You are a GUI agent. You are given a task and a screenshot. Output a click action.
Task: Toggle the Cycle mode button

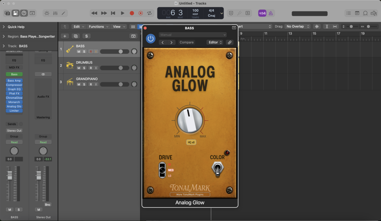point(149,13)
